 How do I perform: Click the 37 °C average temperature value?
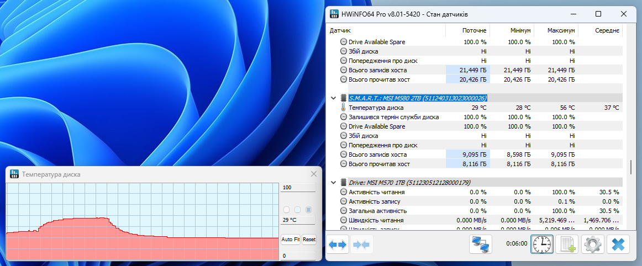click(611, 108)
